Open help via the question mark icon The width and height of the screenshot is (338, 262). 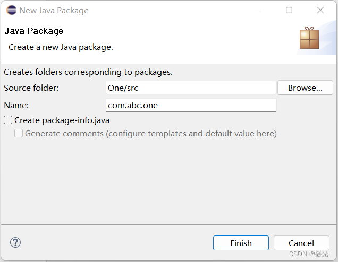[x=15, y=243]
